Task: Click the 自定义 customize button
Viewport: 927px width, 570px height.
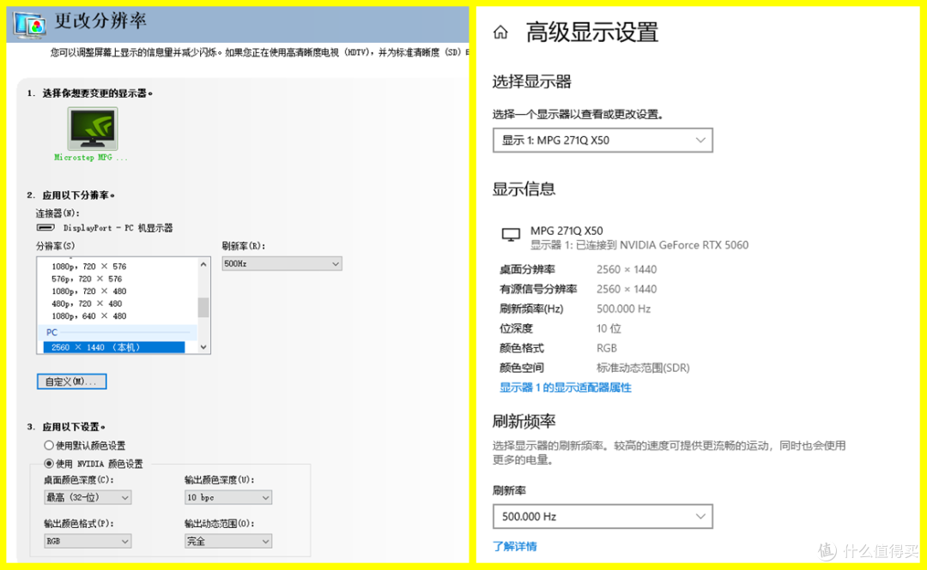Action: (71, 381)
